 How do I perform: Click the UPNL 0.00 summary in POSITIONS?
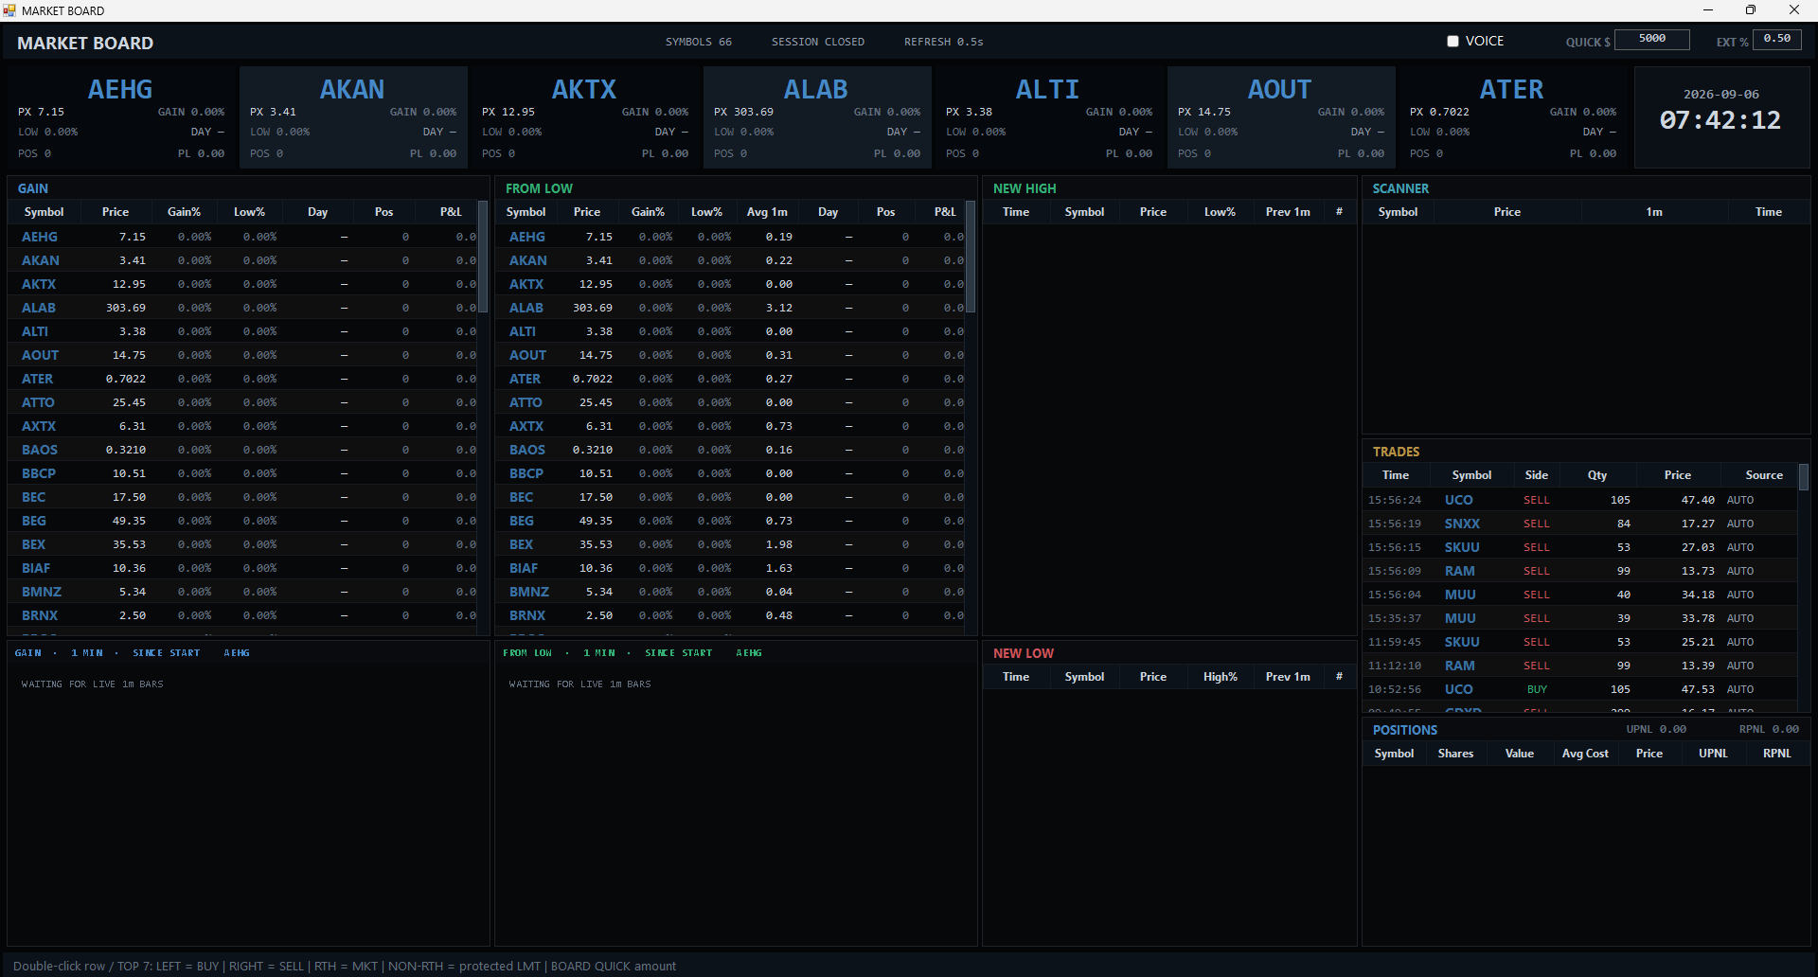[1656, 729]
